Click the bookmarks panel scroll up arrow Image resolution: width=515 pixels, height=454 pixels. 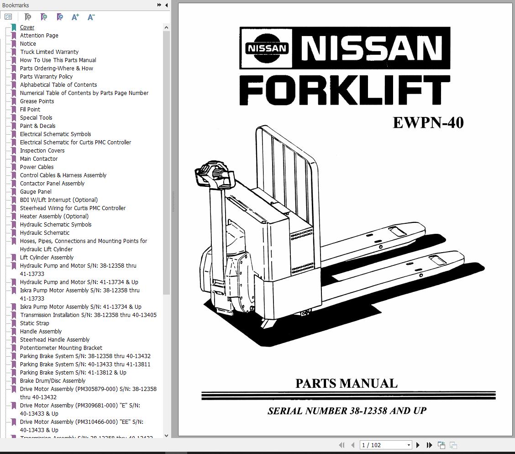click(x=166, y=27)
